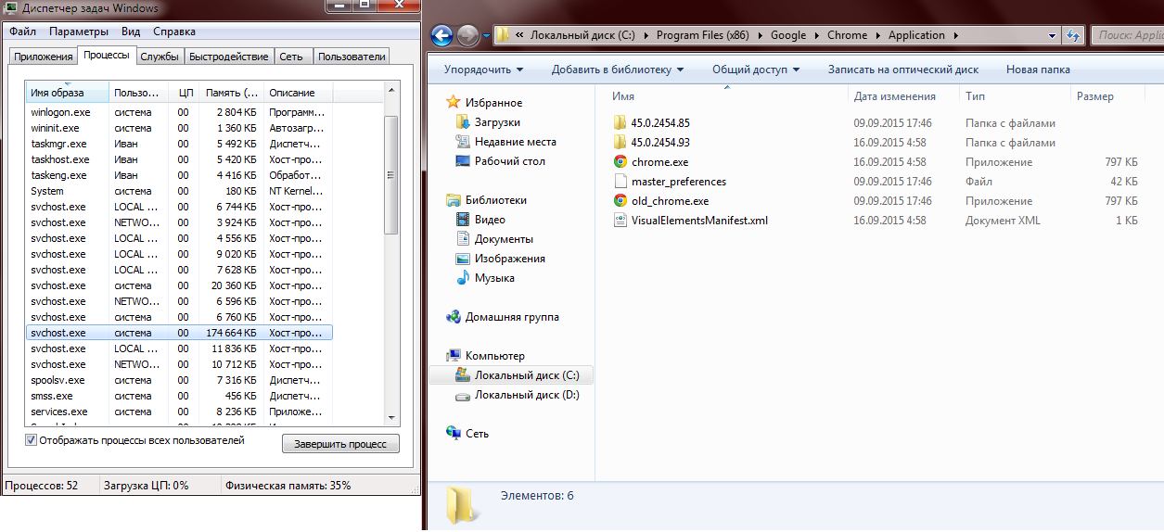Expand breadcrumb arrow after Program Files (x86)
The width and height of the screenshot is (1164, 532).
(x=760, y=35)
